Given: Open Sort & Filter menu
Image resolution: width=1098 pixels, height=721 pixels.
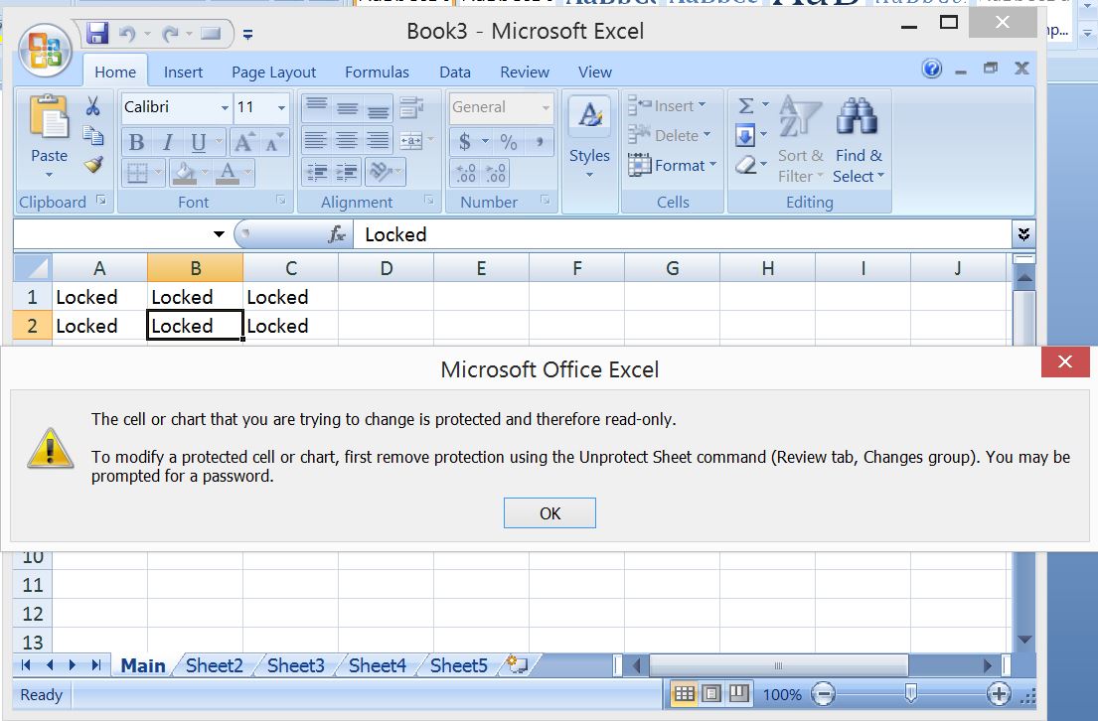Looking at the screenshot, I should click(800, 139).
